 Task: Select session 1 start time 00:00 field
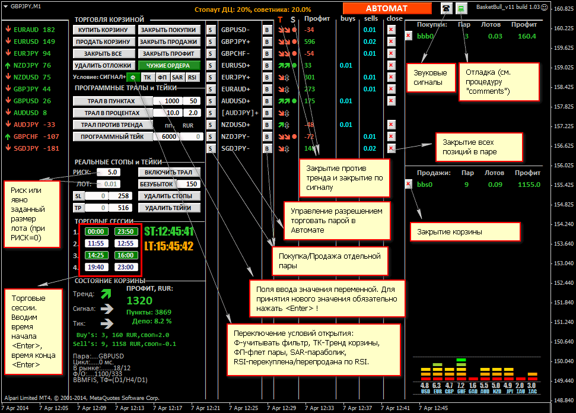96,231
